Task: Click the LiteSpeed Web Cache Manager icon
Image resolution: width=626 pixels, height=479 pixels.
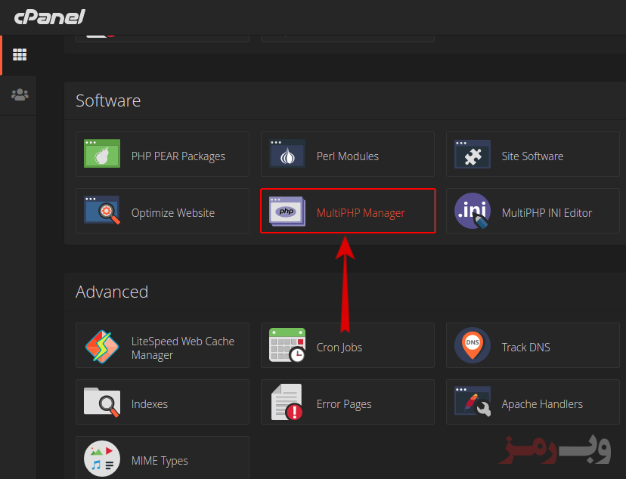Action: click(102, 347)
